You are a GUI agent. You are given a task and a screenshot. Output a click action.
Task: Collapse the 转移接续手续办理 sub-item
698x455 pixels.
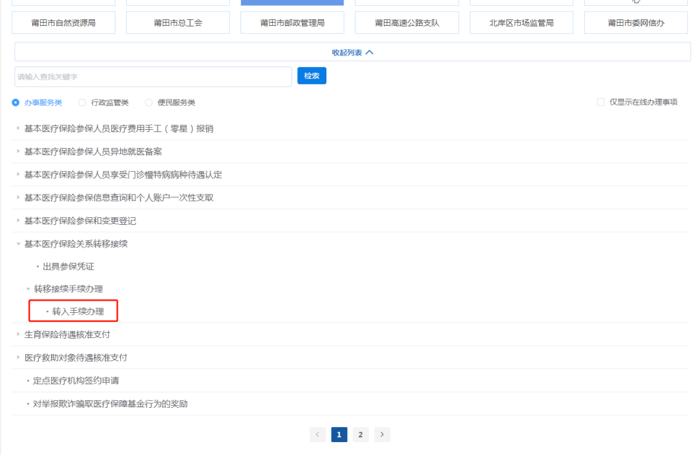(x=68, y=289)
